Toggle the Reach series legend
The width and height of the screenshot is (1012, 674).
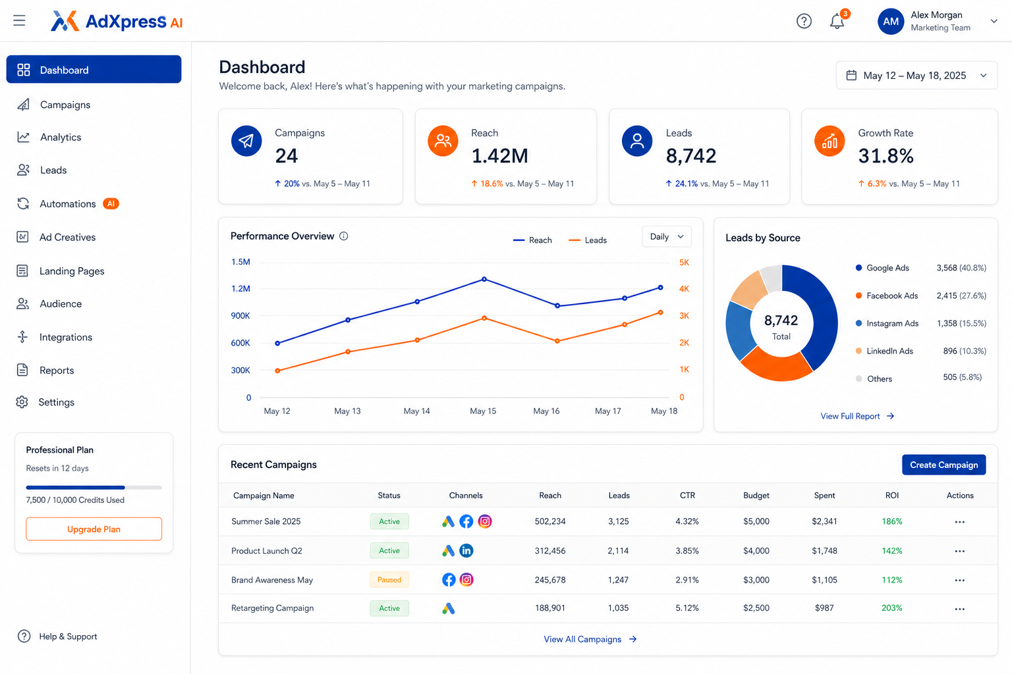[x=532, y=240]
